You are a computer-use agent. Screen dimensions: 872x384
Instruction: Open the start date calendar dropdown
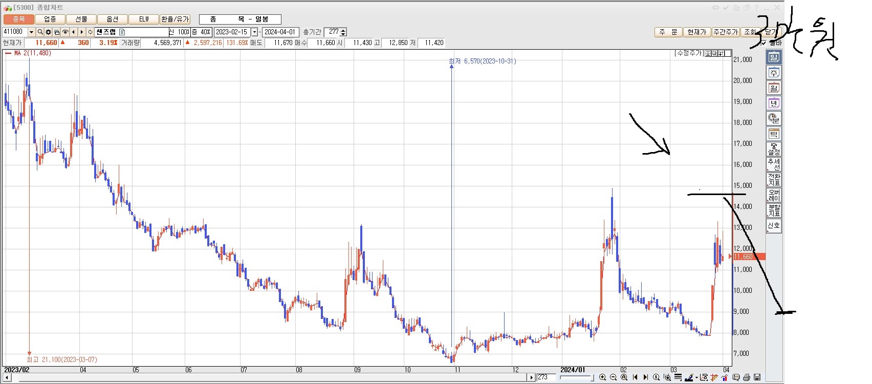[254, 32]
